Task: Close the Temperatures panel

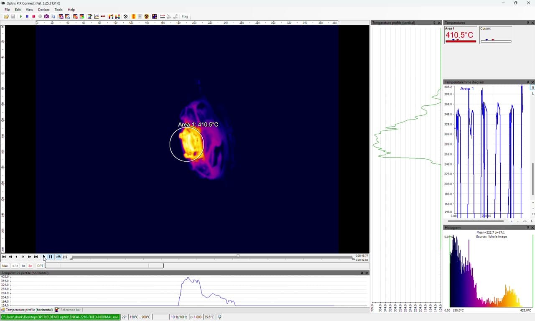Action: point(532,23)
